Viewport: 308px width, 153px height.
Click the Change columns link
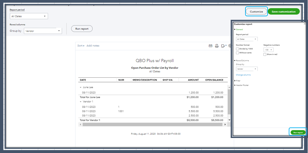[243, 75]
